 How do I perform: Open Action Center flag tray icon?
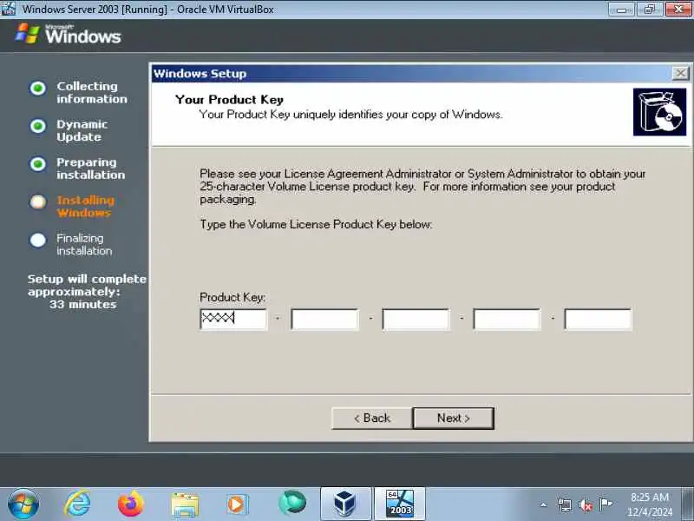pos(606,504)
